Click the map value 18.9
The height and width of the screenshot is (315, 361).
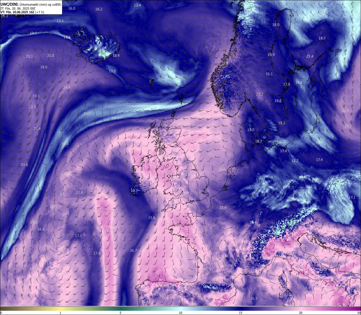(271, 55)
